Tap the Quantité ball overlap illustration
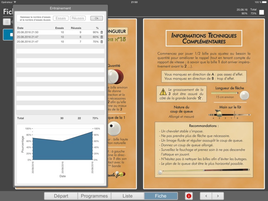This screenshot has height=201, width=268. (x=116, y=77)
